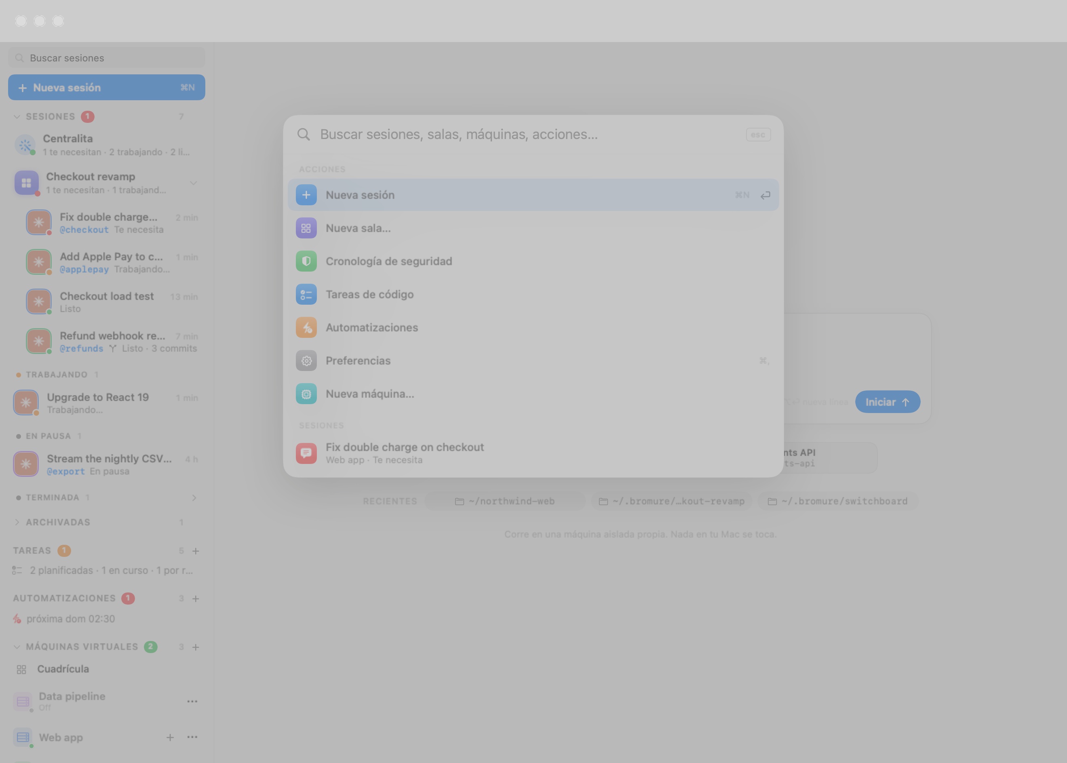
Task: Click the Cuadrícula grid icon in sidebar
Action: (21, 670)
